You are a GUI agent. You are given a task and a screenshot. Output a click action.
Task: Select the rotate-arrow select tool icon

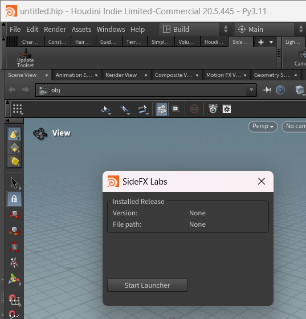[105, 109]
